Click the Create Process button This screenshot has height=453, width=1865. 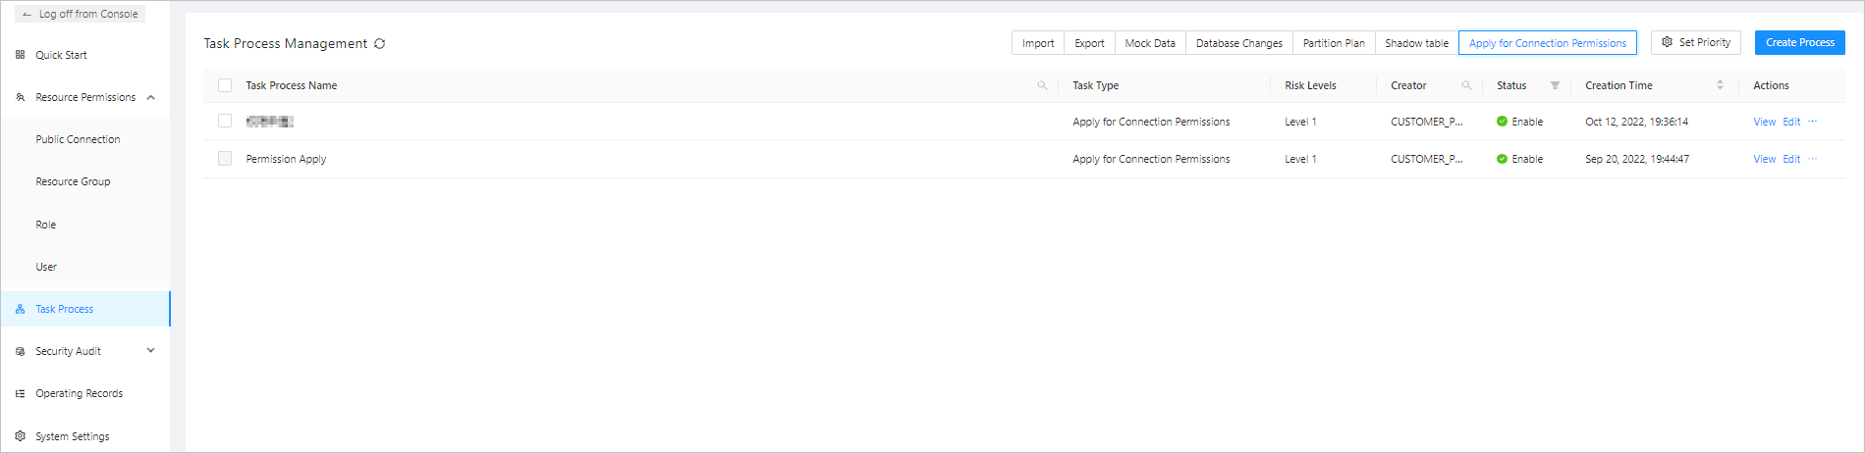pos(1800,42)
